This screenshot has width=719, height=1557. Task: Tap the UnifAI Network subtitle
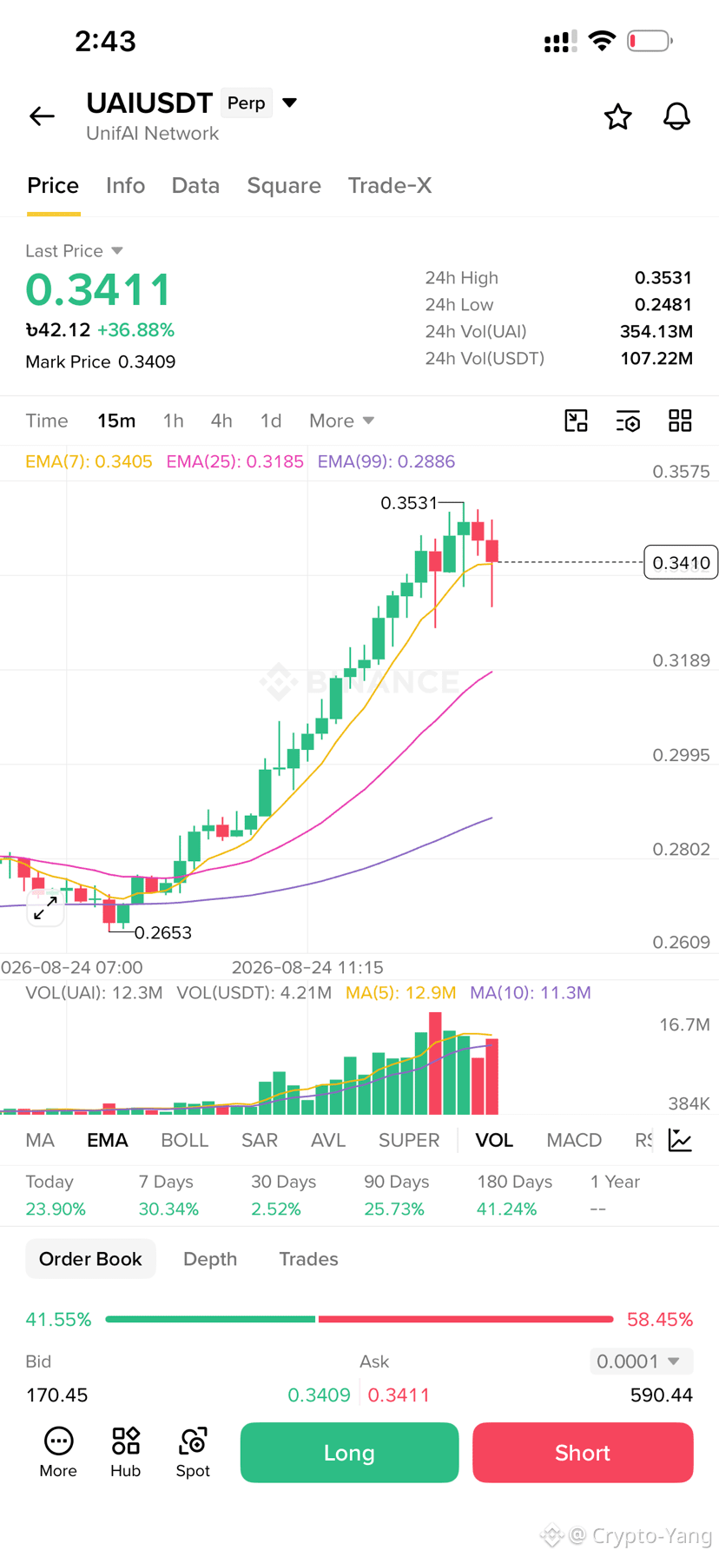point(152,134)
